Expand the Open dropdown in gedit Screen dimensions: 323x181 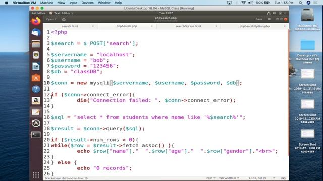pyautogui.click(x=51, y=19)
